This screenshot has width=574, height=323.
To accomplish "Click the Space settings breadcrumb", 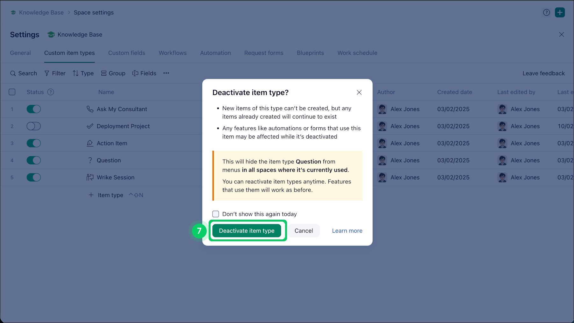I will point(94,12).
